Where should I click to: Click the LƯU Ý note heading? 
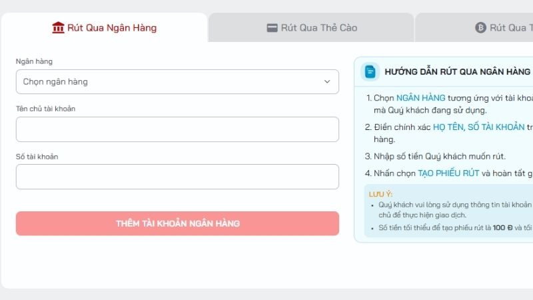click(x=380, y=194)
